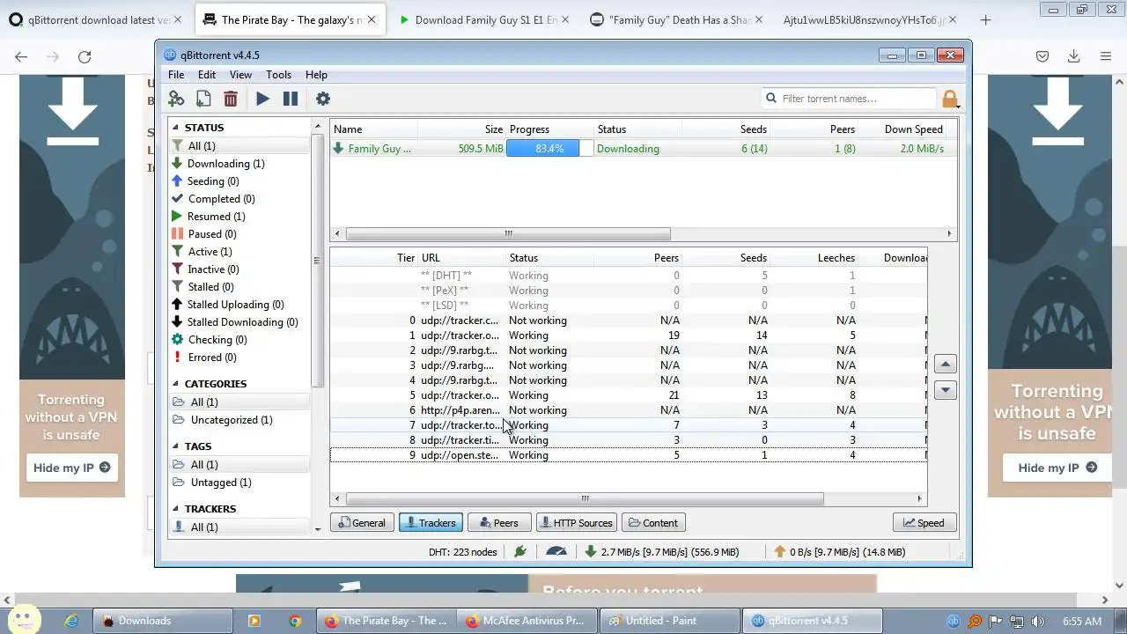Move tracker down with the down arrow button
This screenshot has width=1127, height=634.
coord(945,390)
